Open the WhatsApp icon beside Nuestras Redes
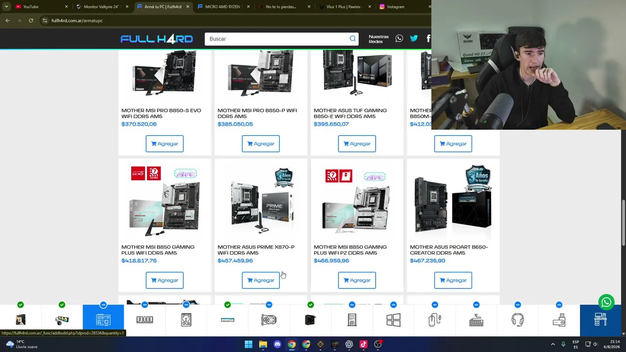 399,39
